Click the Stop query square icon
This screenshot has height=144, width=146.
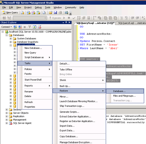[69, 18]
